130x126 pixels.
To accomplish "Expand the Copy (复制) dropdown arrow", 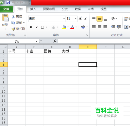I will (24, 23).
